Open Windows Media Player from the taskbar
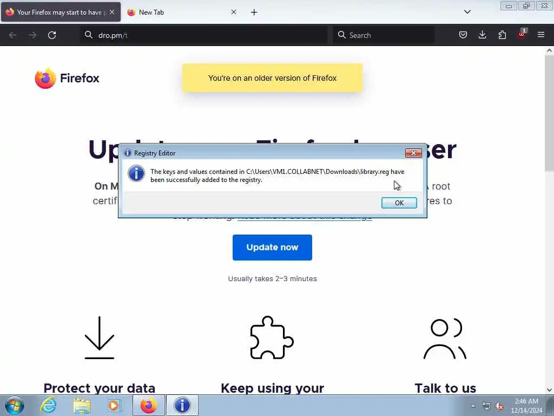The image size is (554, 416). click(x=115, y=405)
